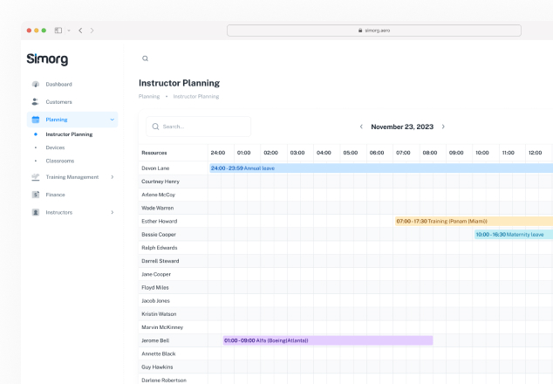Screen dimensions: 553x384
Task: Click the Customers people icon
Action: [35, 102]
